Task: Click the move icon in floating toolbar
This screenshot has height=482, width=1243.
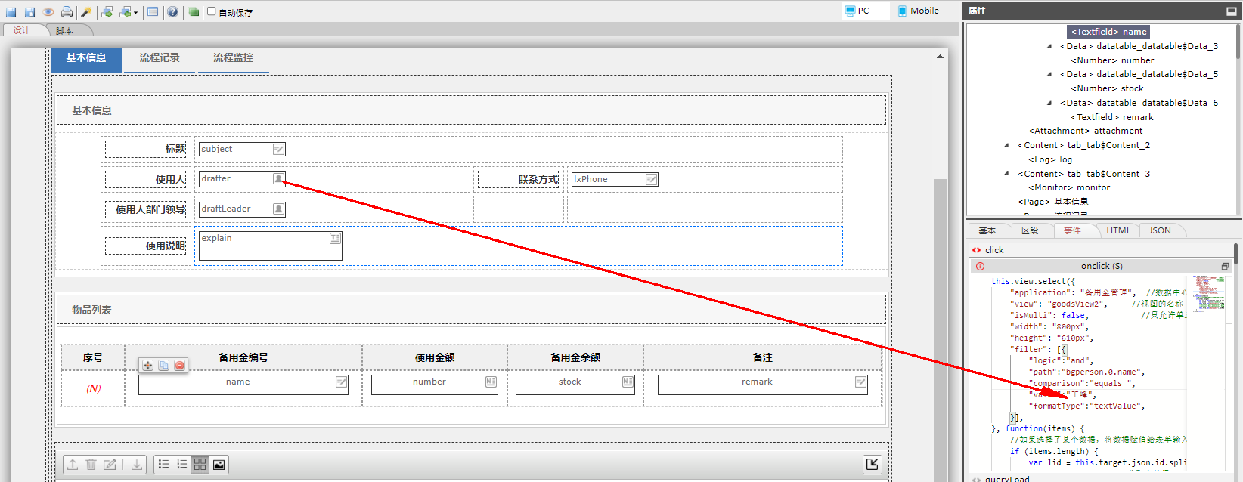Action: 147,366
